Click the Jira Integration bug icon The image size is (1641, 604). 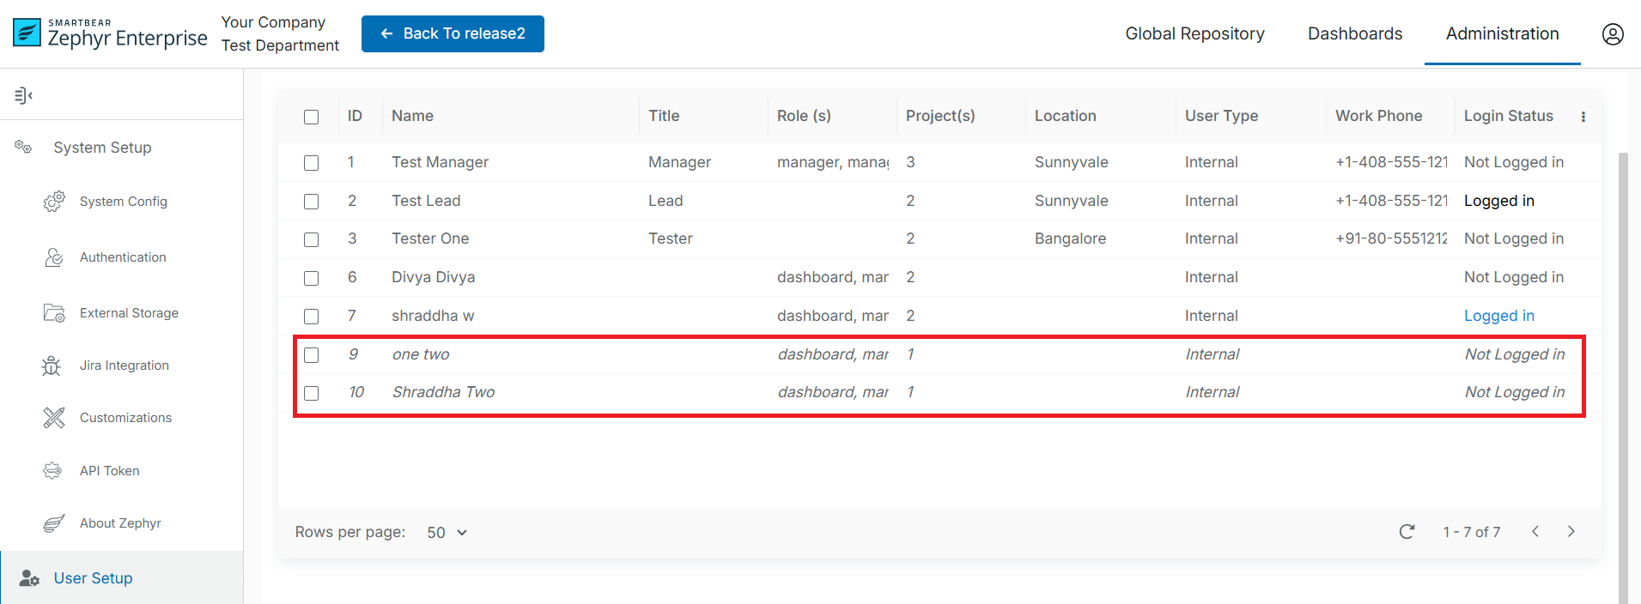tap(52, 366)
